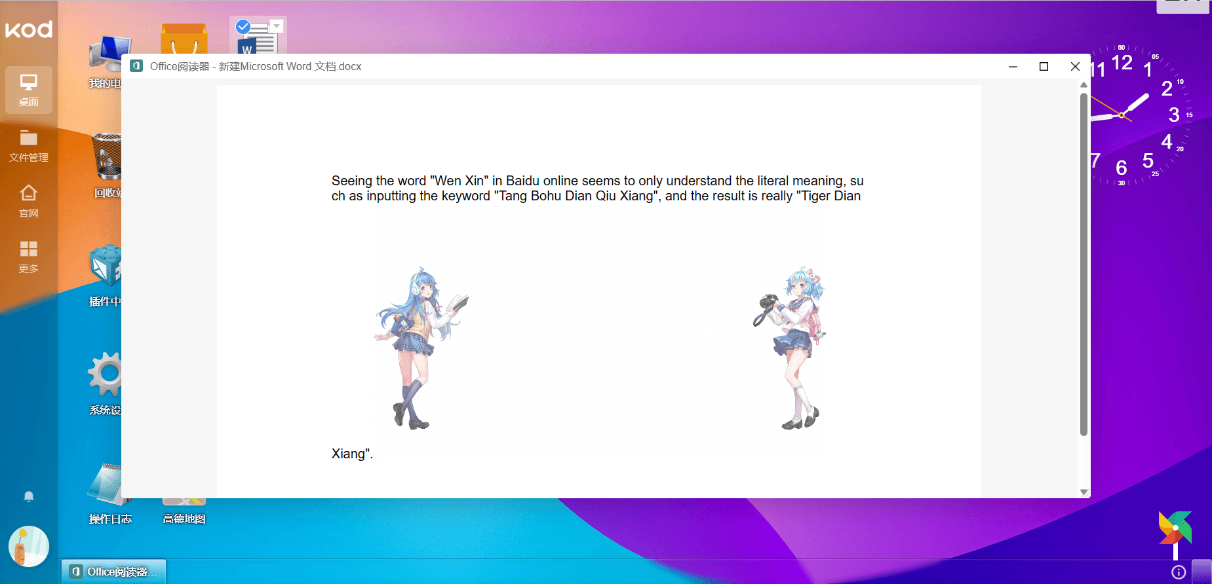Click the vertical scrollbar thumb of the document
The width and height of the screenshot is (1212, 584).
[x=1084, y=265]
